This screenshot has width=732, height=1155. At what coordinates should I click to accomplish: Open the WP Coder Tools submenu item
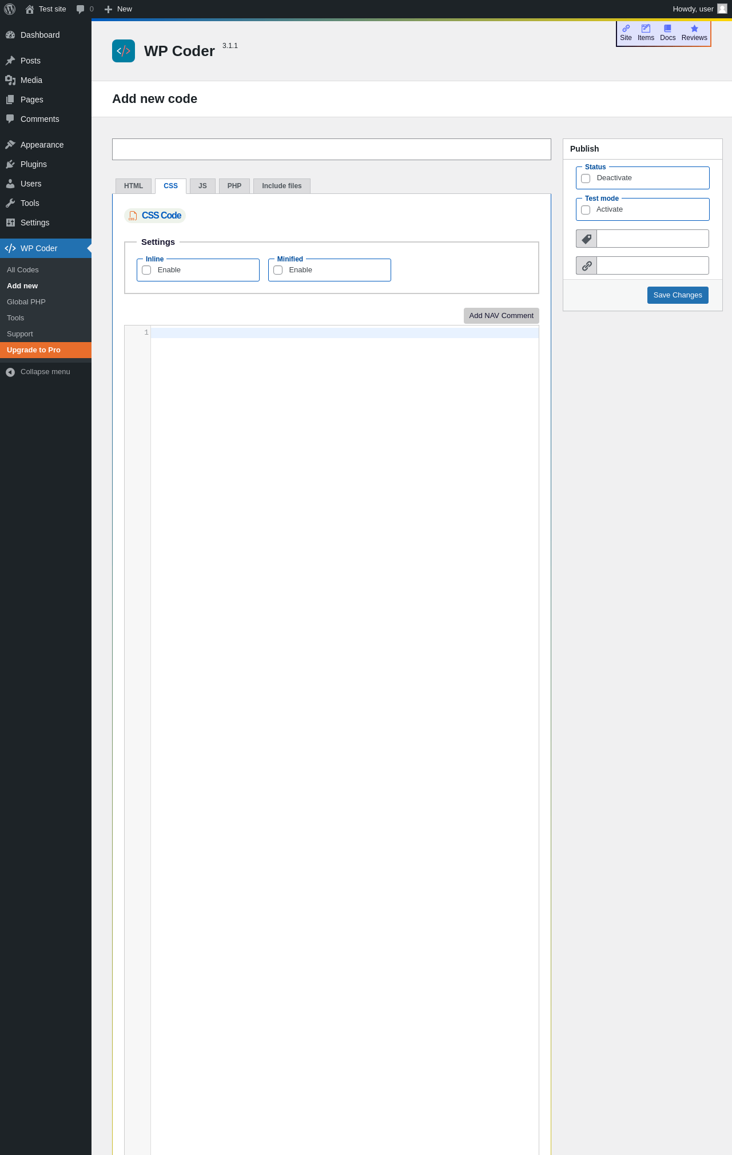point(46,318)
